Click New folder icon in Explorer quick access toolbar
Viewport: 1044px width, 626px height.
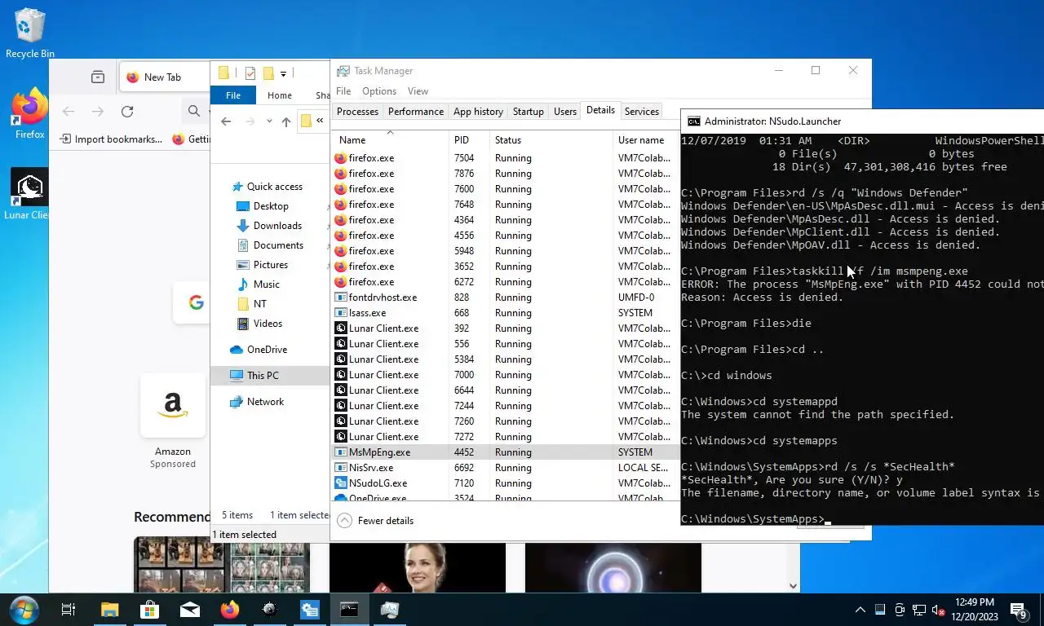[268, 73]
